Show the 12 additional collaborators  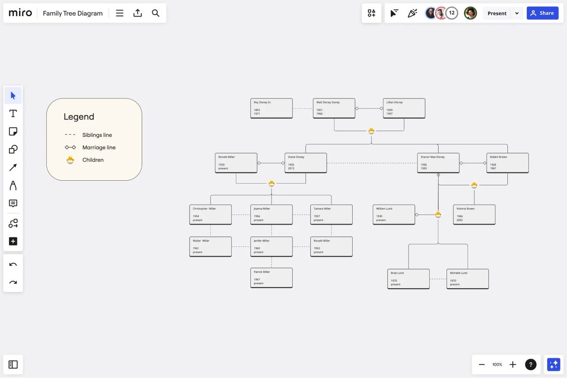click(452, 13)
